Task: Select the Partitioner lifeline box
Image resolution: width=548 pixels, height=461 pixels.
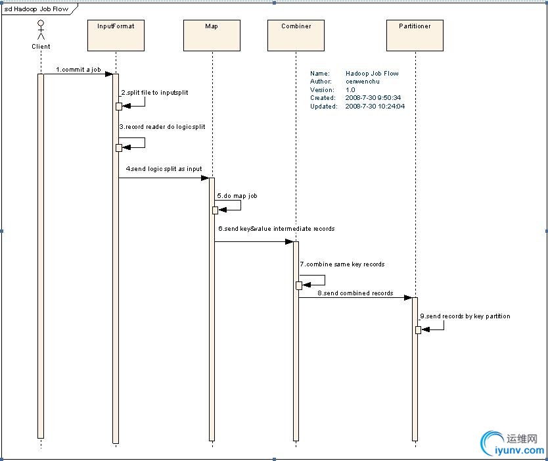Action: click(x=415, y=36)
